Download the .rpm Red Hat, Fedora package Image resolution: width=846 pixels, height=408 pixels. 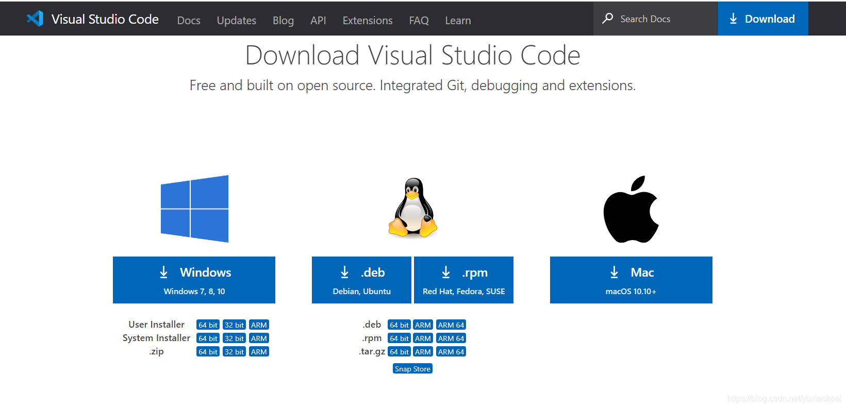pos(463,280)
